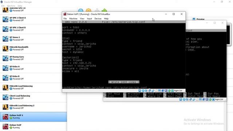The width and height of the screenshot is (233, 131).
Task: Click the 'host = dynamic' line in sip.conf
Action: 73,52
